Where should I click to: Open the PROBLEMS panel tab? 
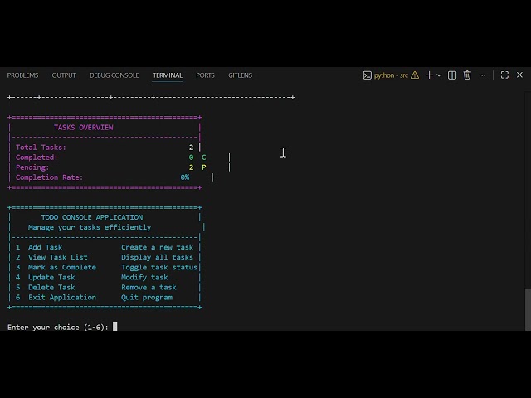[x=22, y=75]
